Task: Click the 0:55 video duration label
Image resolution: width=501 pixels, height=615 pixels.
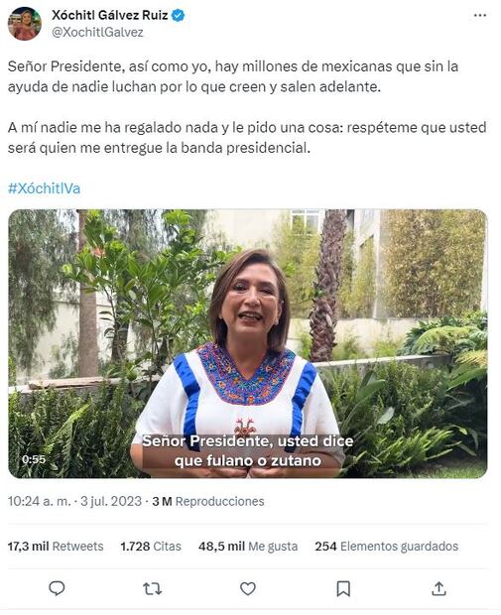Action: 34,459
